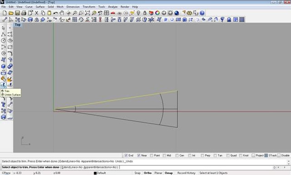Click the Help question mark icon
291x175 pixels.
202,13
